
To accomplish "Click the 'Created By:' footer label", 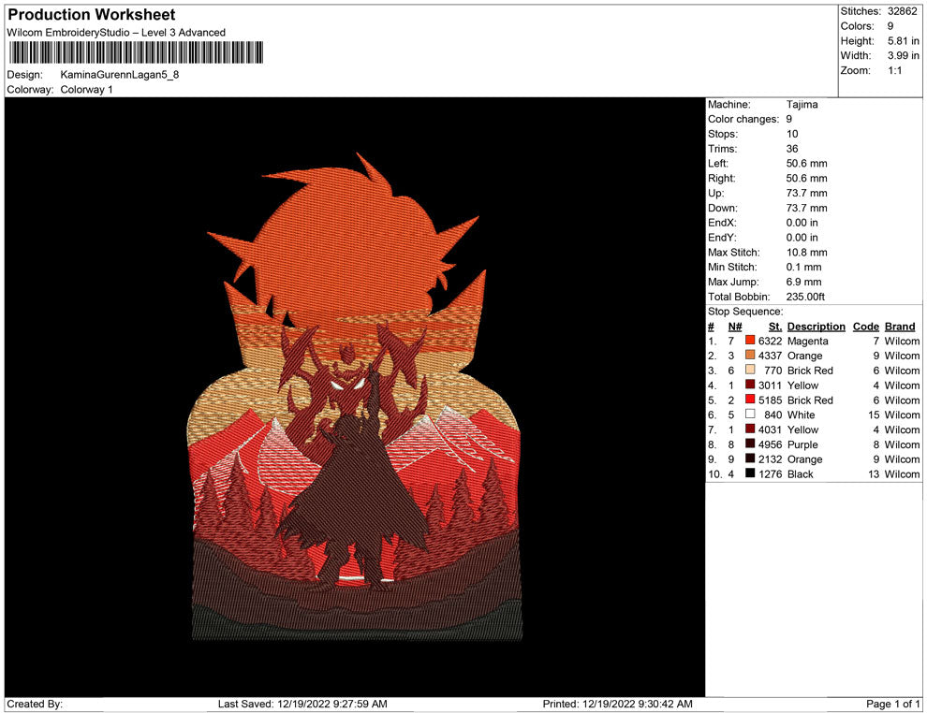I will 35,704.
